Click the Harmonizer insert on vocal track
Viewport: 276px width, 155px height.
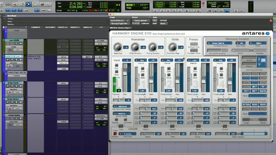pos(63,63)
